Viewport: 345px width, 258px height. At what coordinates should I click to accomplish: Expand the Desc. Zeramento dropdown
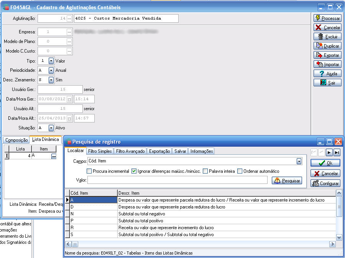coord(51,80)
